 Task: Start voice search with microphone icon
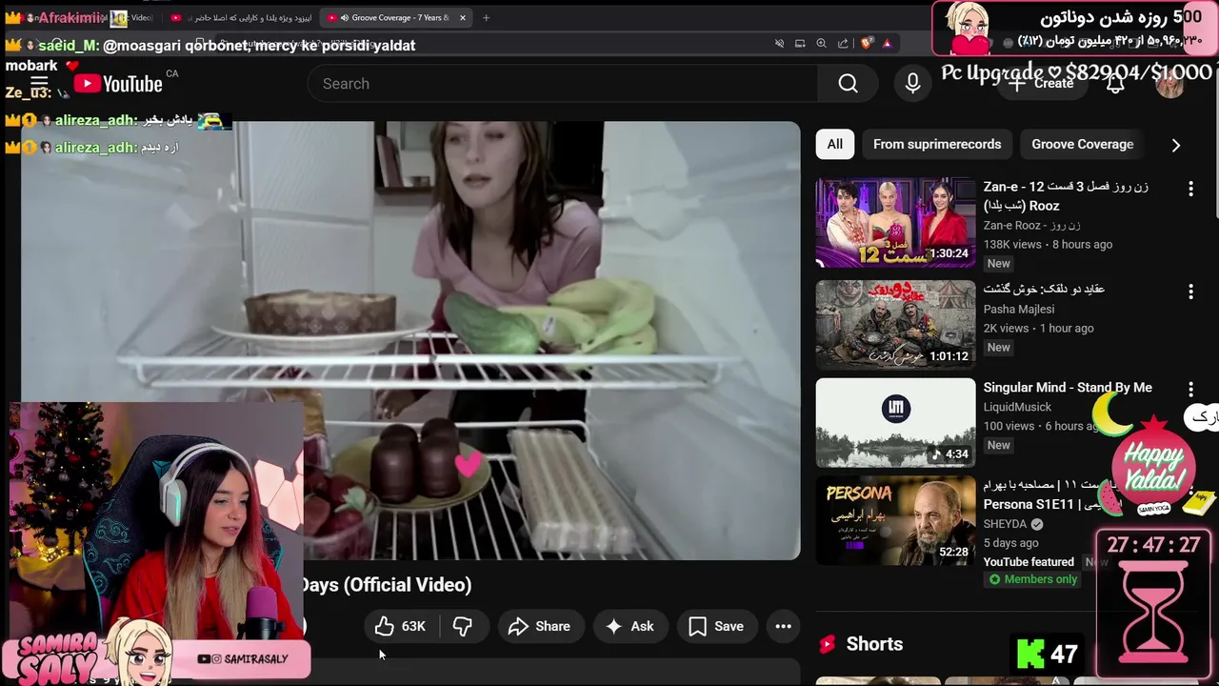pos(912,84)
